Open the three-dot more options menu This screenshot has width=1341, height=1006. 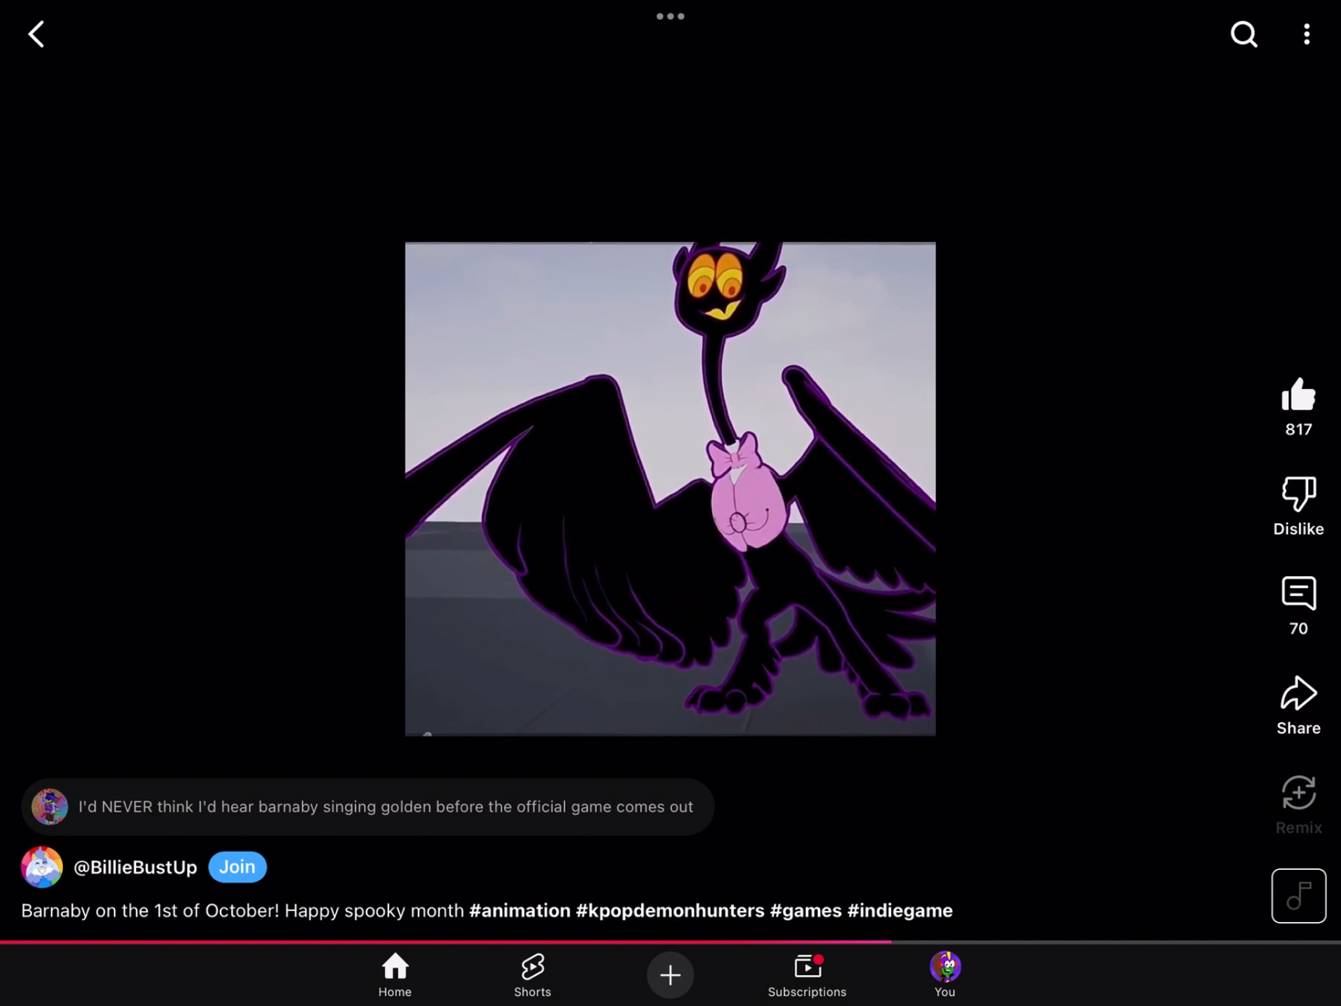click(x=1306, y=34)
